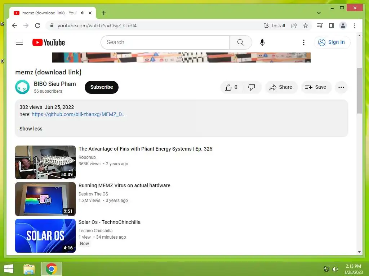Share this page from address bar
369x276 pixels.
click(x=294, y=26)
